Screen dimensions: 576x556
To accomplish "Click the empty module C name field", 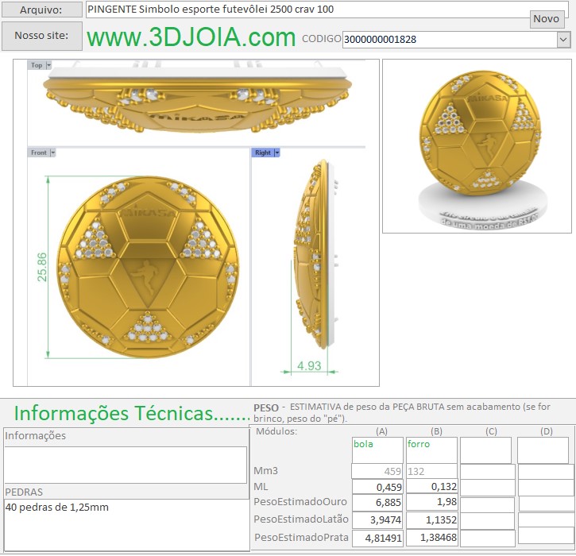I will [485, 450].
